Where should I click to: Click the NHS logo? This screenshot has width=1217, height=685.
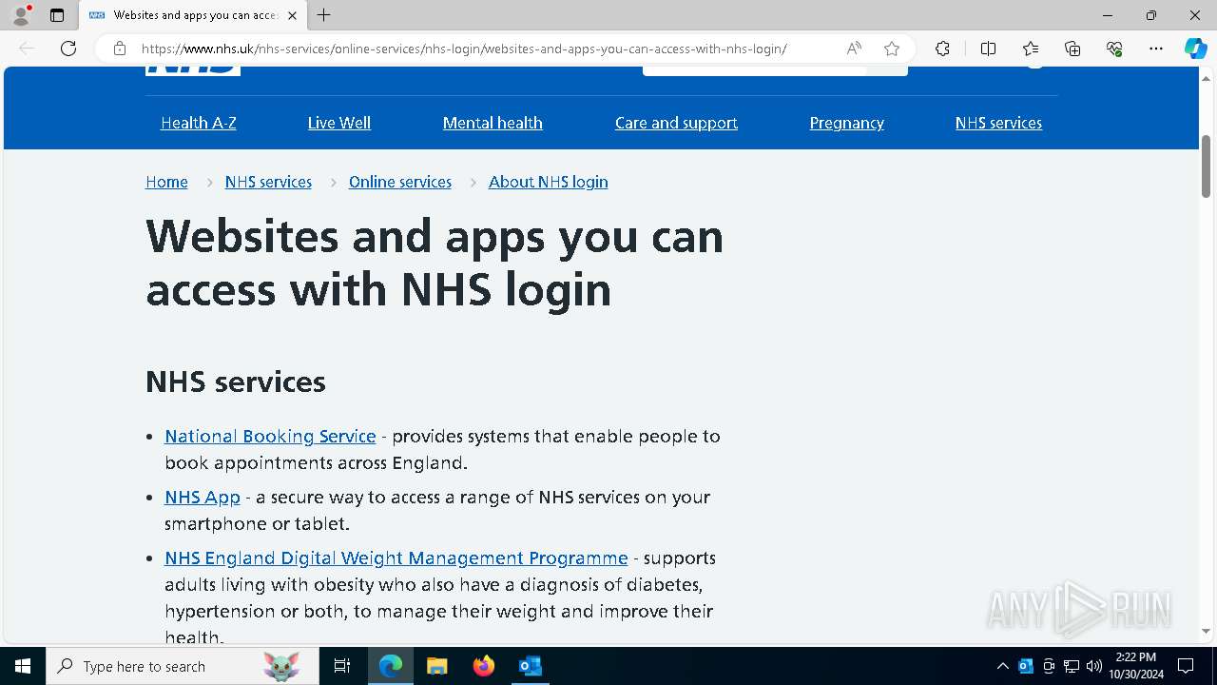click(x=193, y=70)
